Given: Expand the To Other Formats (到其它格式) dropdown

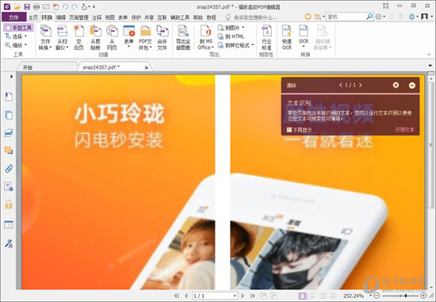Looking at the screenshot, I should 252,45.
